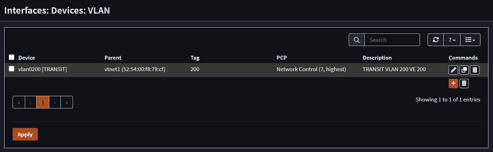
Task: Jump to last page with » button
Action: click(x=67, y=102)
